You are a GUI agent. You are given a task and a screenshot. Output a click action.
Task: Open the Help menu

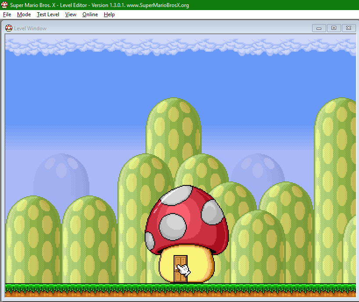click(x=109, y=14)
